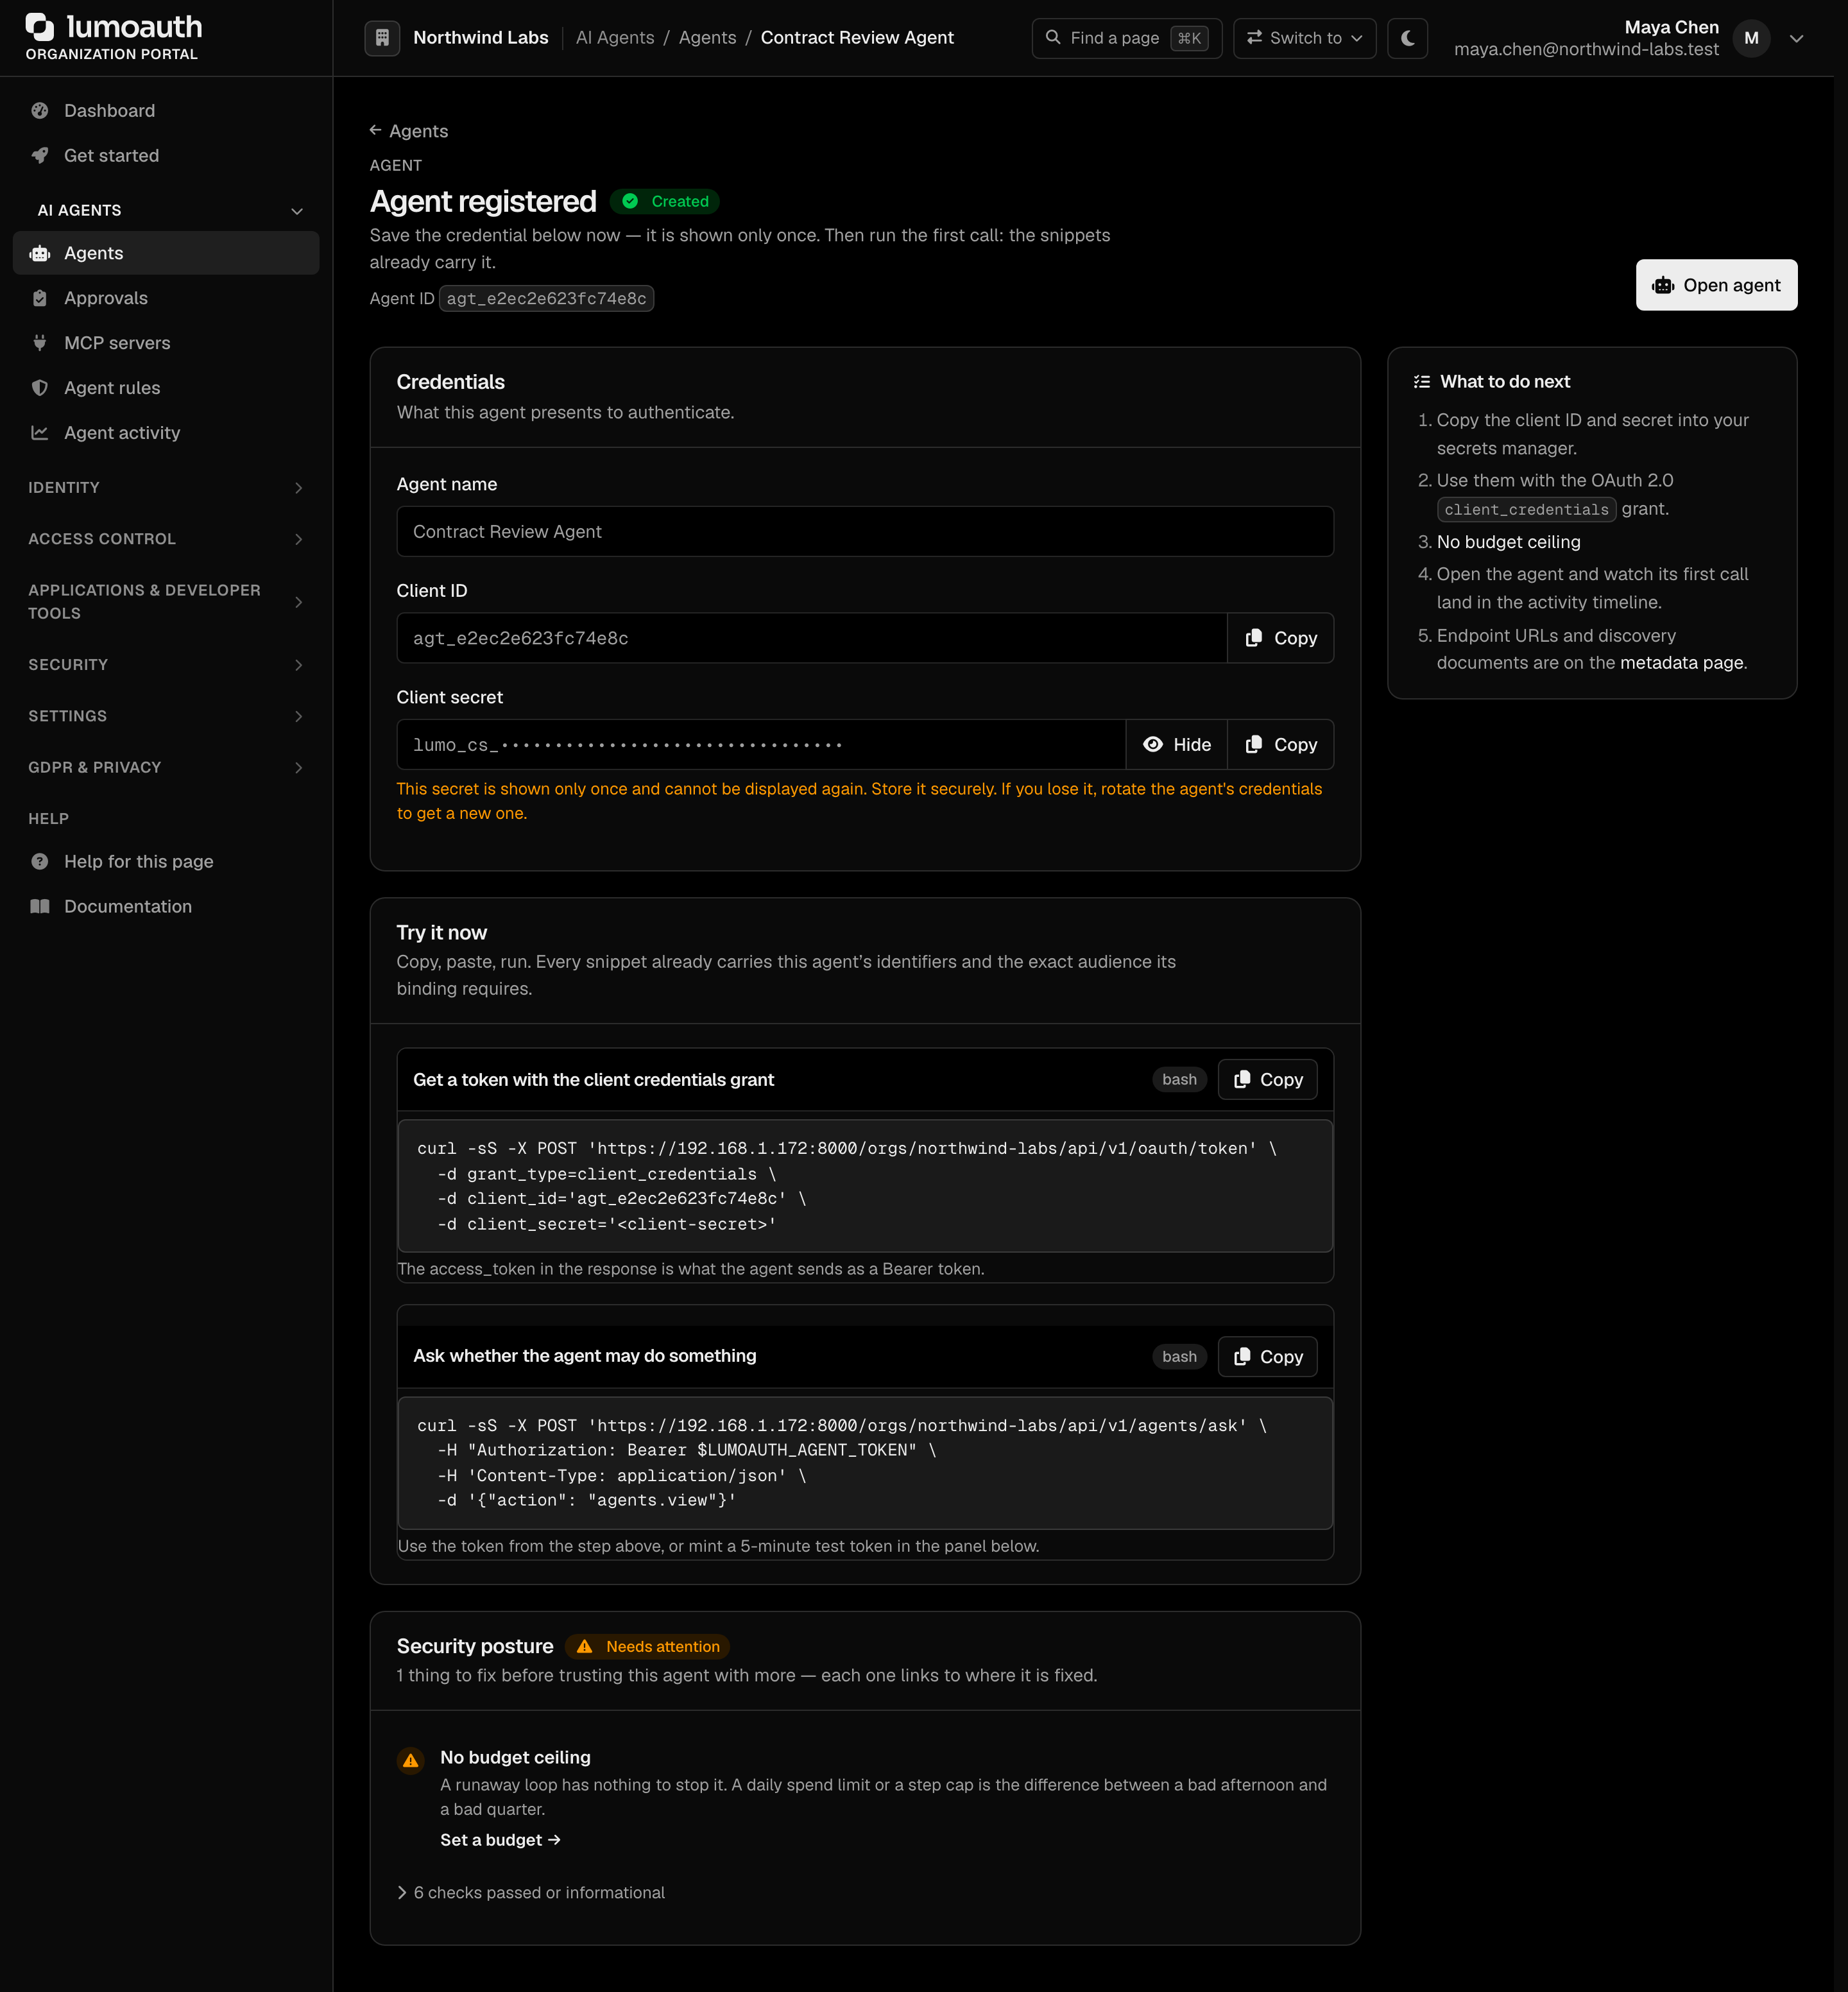
Task: Expand the GDPR & PRIVACY section
Action: tap(166, 767)
